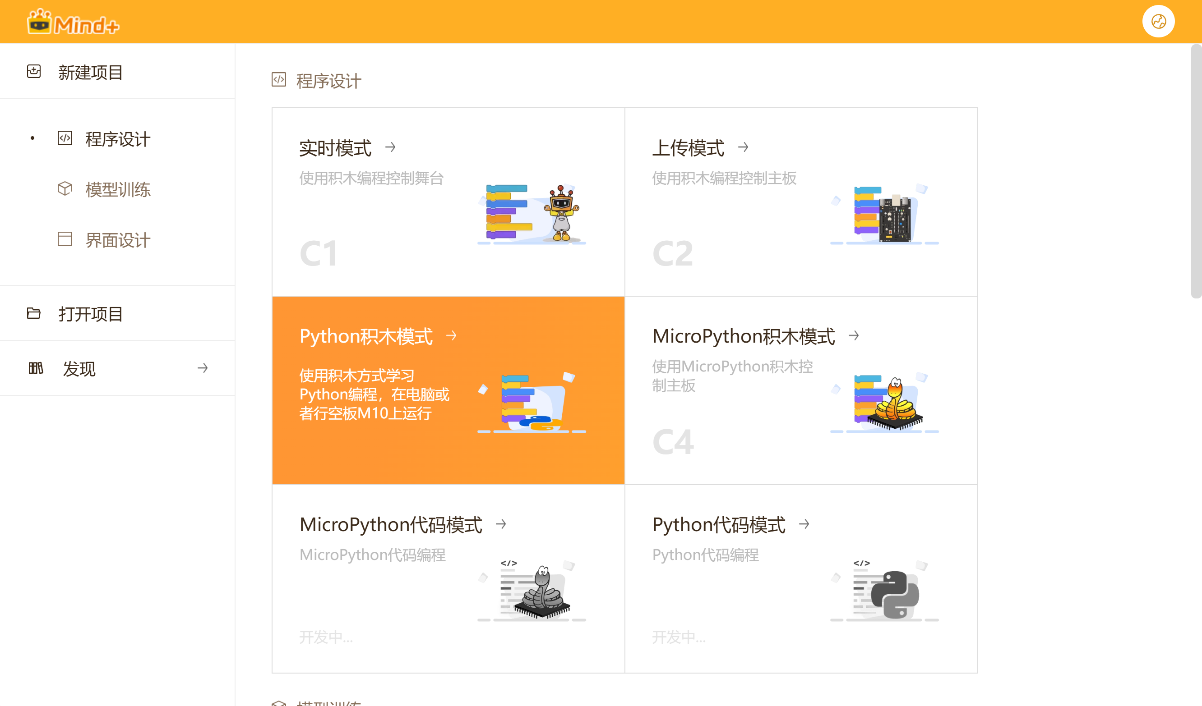Click the 发现 discovery icon

36,368
